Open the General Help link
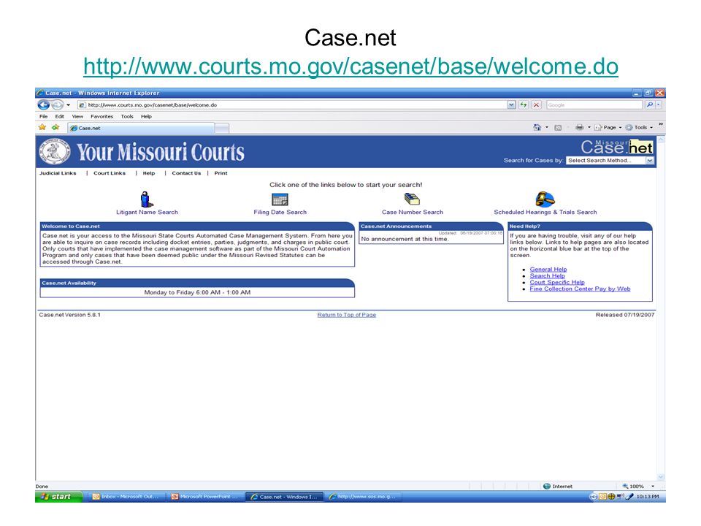 point(548,270)
